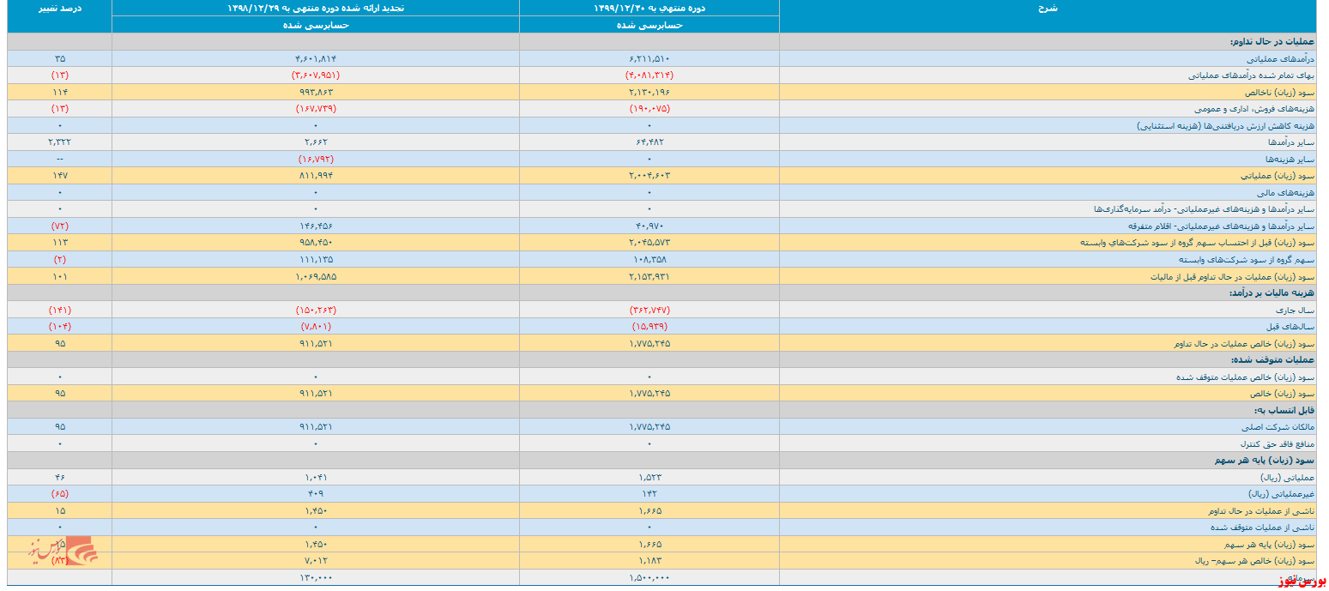Screen dimensions: 1329x591
Task: Click the درصد تغییر column header
Action: [59, 8]
